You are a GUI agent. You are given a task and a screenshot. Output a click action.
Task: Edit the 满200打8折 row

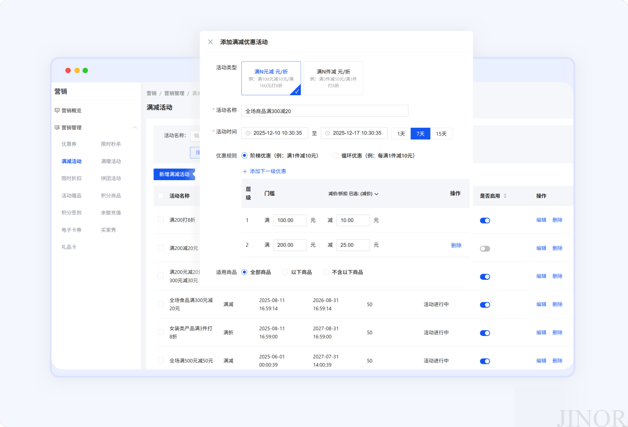click(541, 220)
